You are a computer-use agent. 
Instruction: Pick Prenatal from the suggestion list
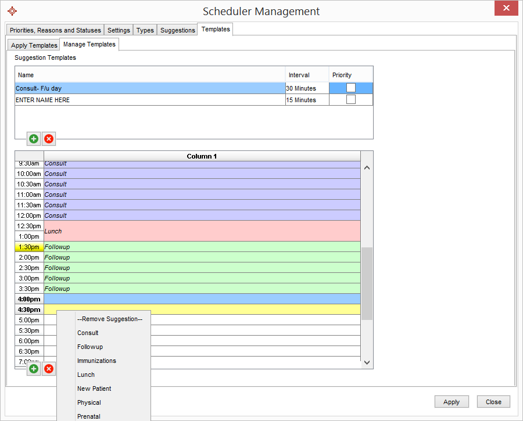click(89, 416)
